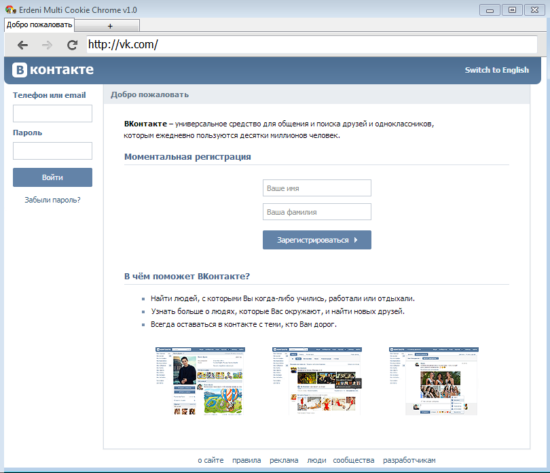Open the third photo screenshot thumbnail

click(x=434, y=381)
